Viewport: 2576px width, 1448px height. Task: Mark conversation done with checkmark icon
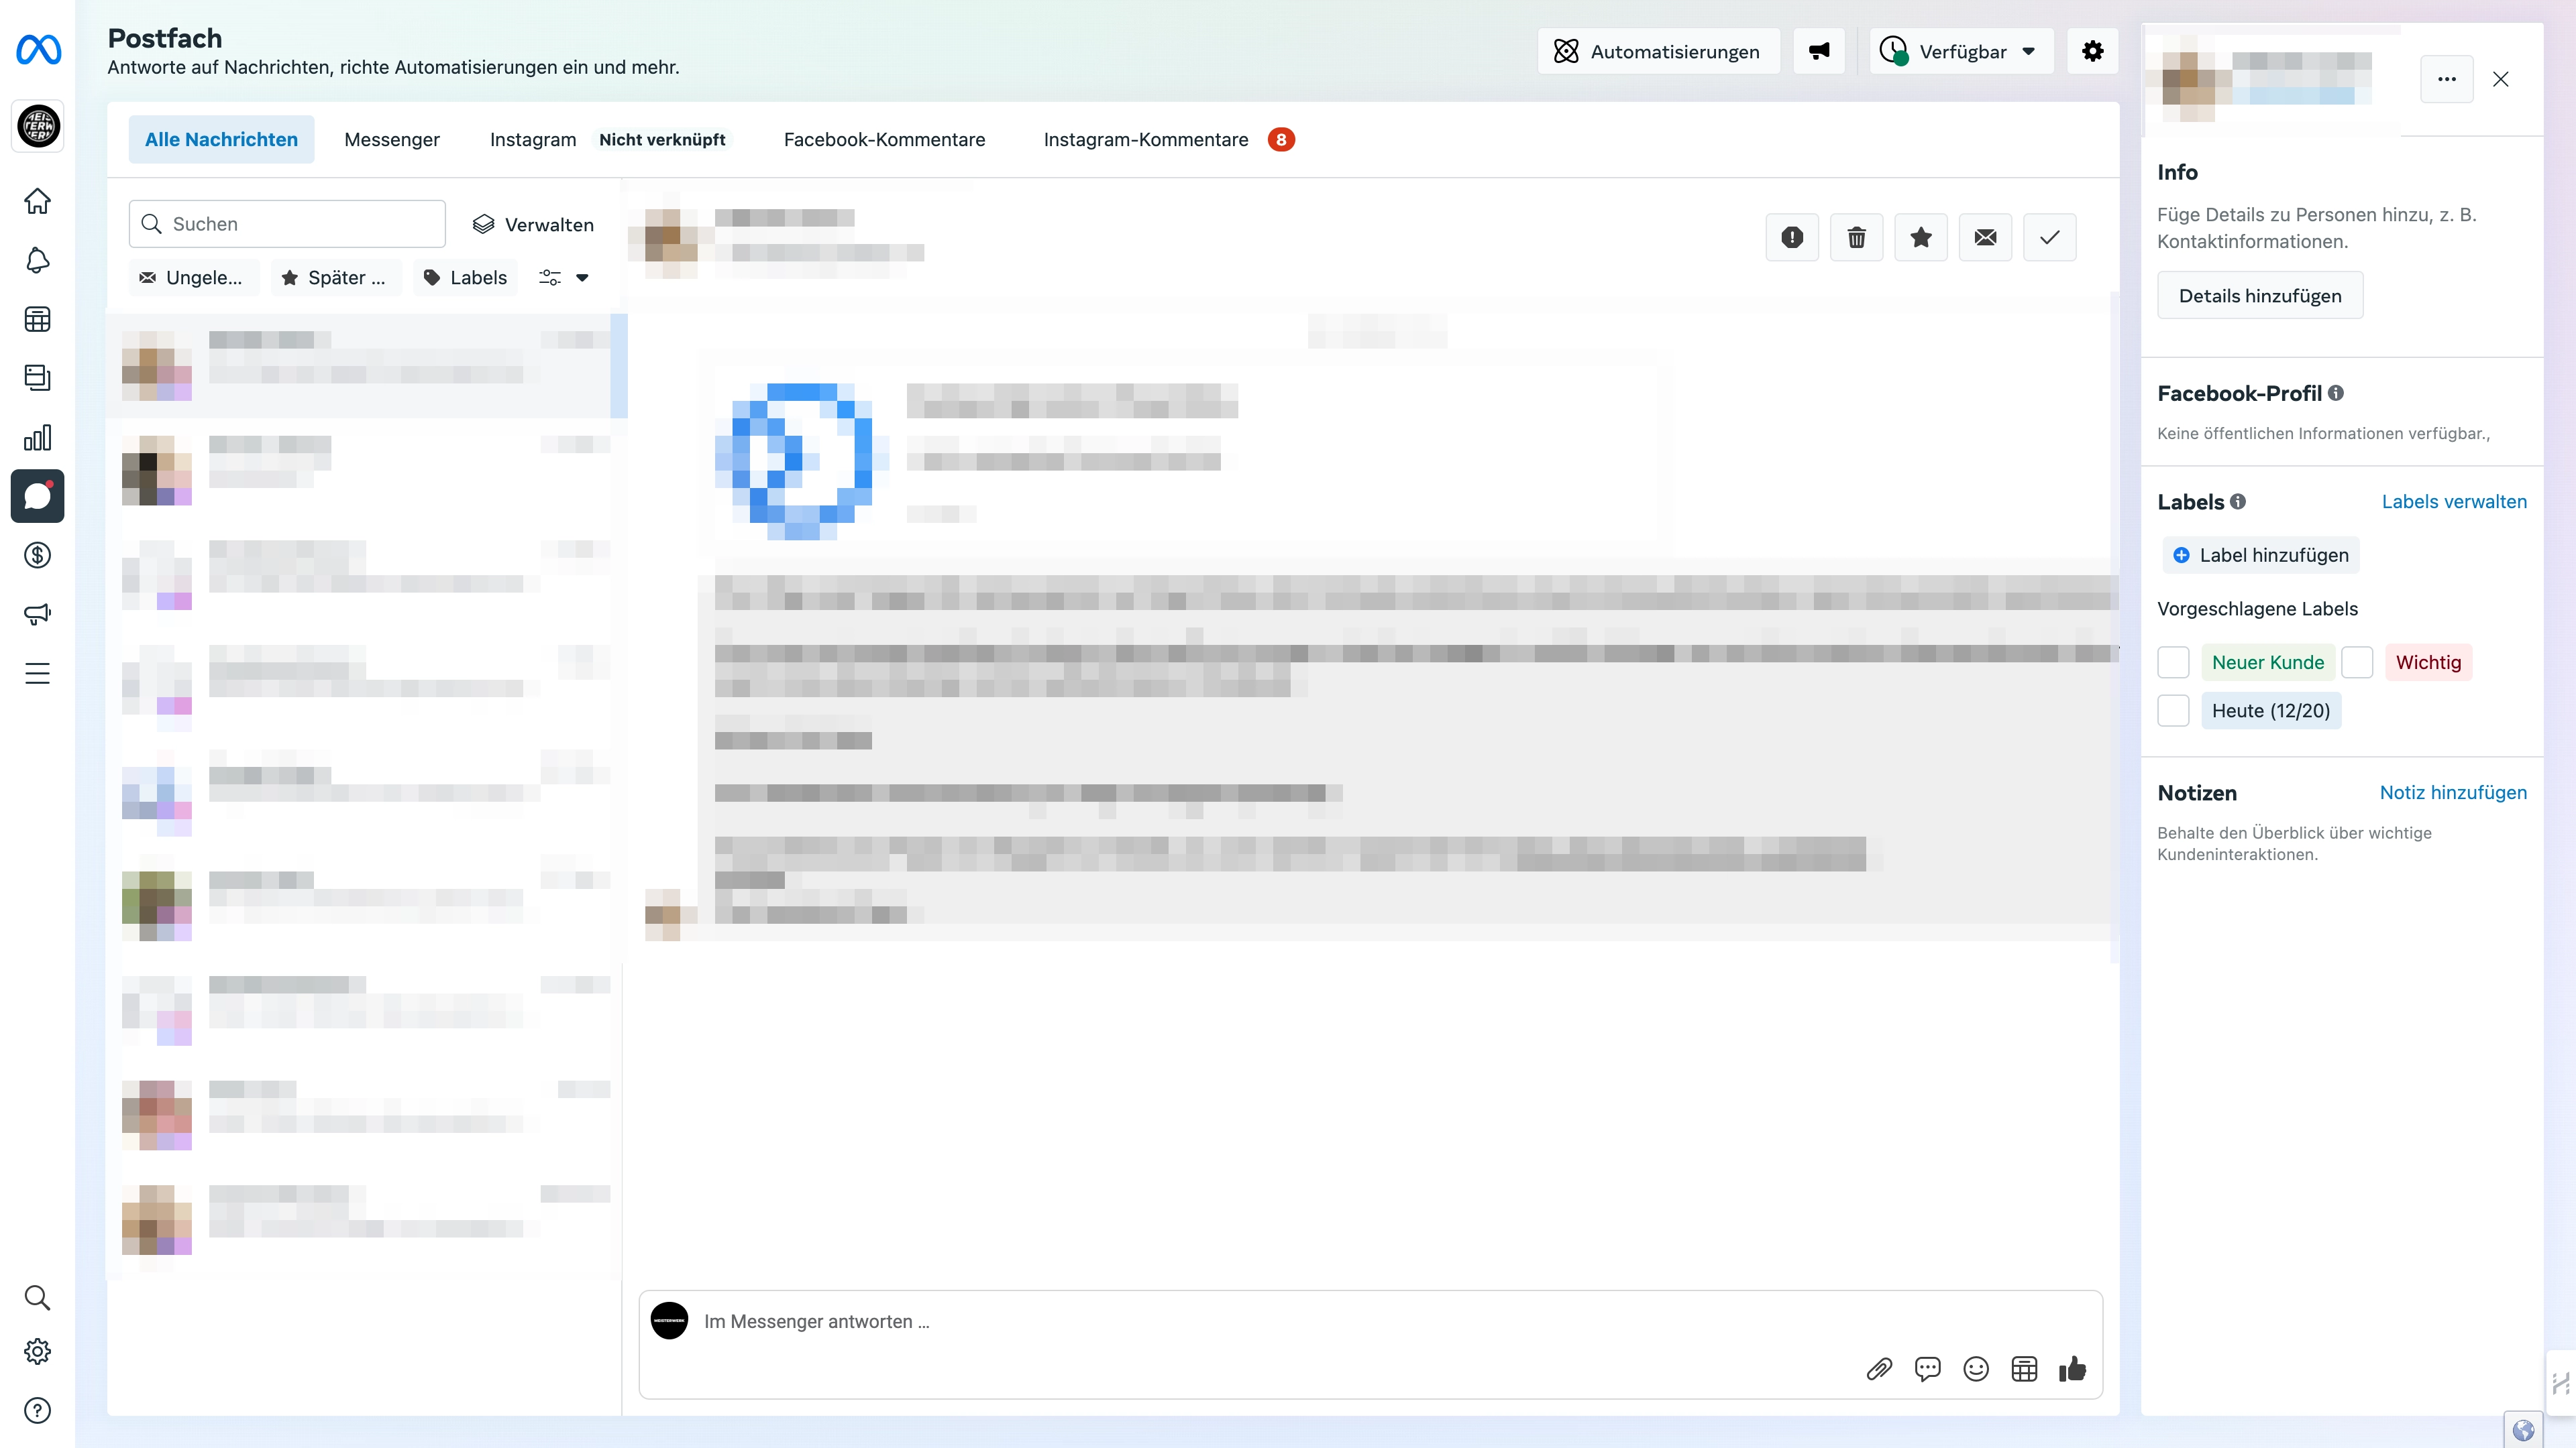[x=2050, y=237]
